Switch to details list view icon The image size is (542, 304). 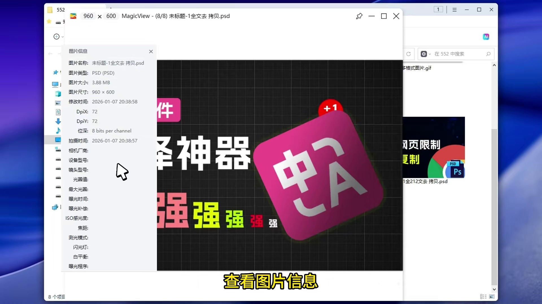pos(483,296)
